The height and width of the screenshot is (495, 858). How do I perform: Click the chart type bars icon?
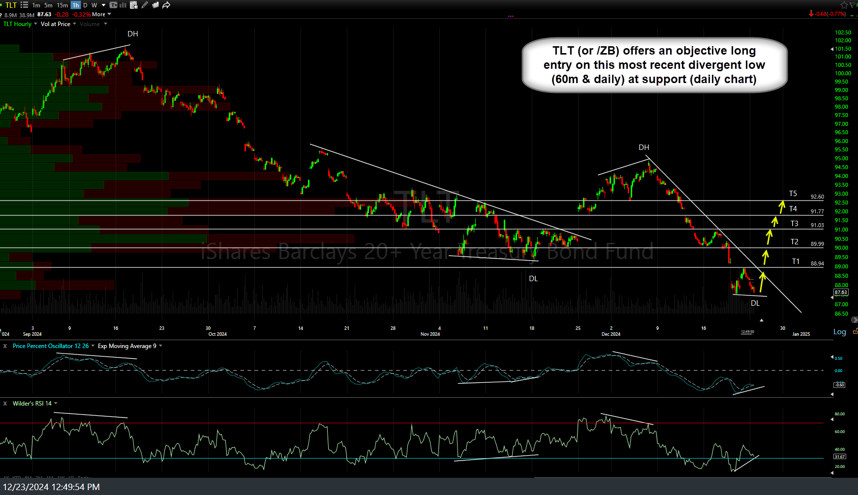(123, 5)
